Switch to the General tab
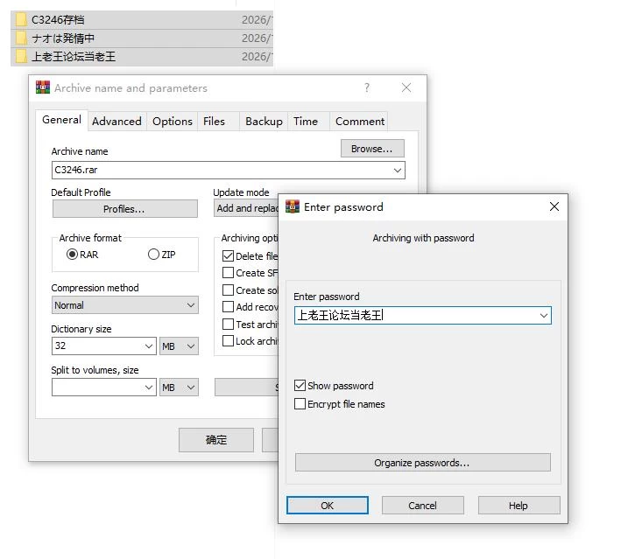 pyautogui.click(x=61, y=120)
